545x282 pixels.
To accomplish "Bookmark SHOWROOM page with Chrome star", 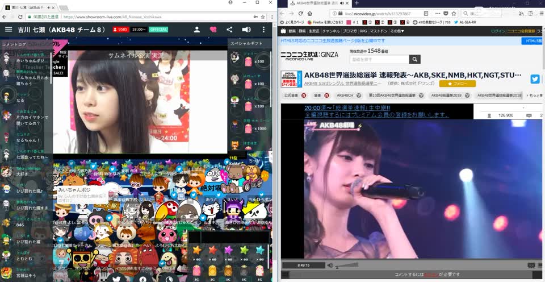I will 263,16.
